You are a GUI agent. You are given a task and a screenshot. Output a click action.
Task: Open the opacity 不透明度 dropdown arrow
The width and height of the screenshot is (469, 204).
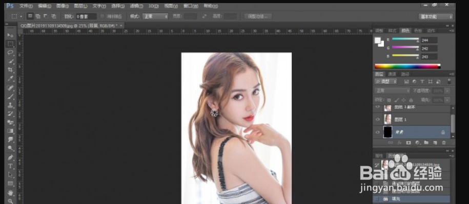pyautogui.click(x=447, y=90)
